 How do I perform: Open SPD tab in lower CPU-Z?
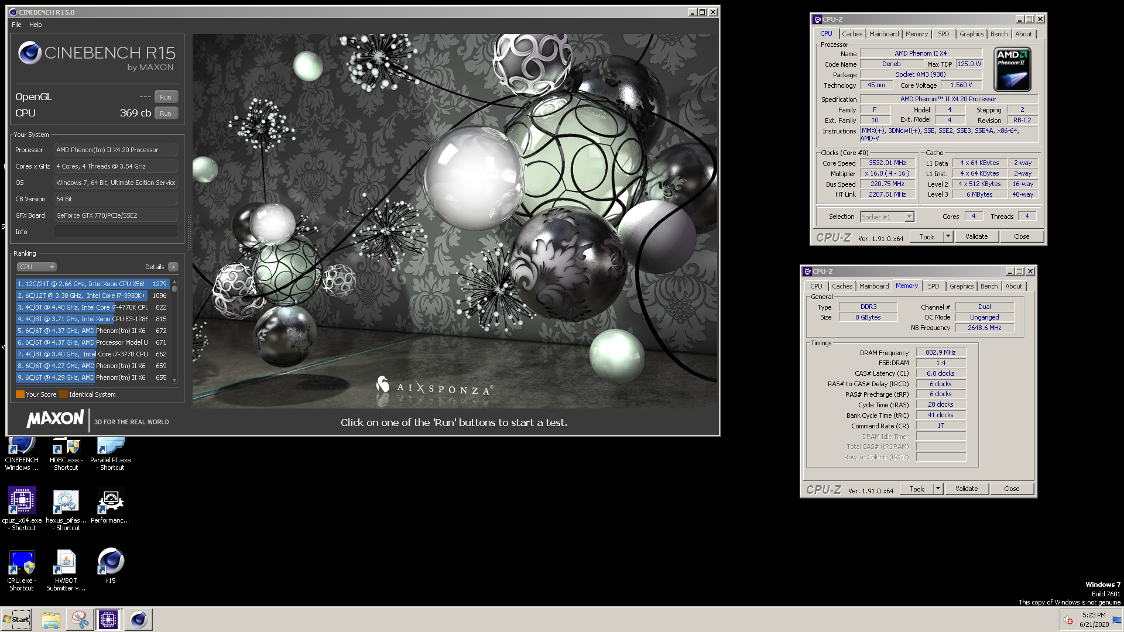click(x=934, y=286)
